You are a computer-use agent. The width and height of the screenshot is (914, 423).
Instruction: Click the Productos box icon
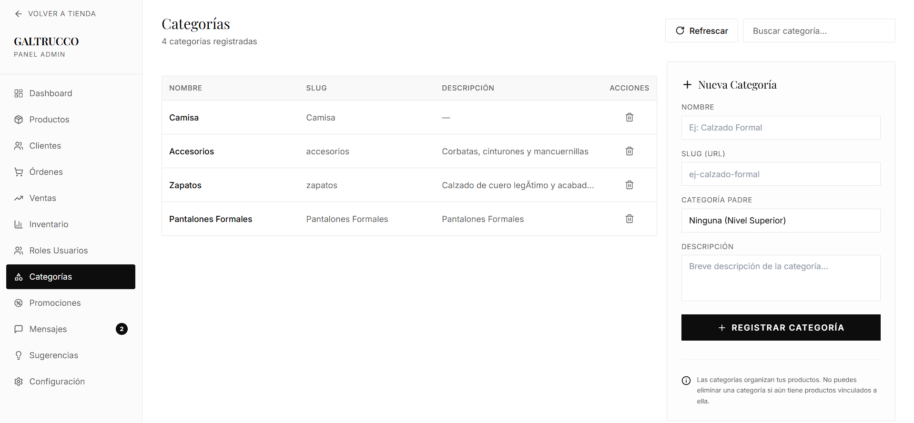click(19, 120)
